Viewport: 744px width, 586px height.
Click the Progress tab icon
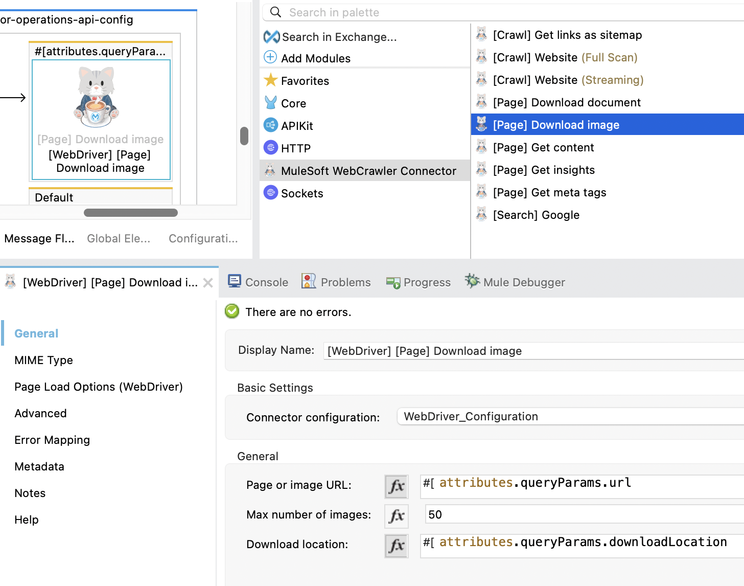tap(393, 283)
